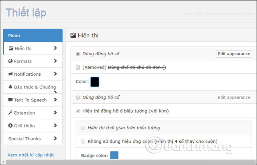The width and height of the screenshot is (257, 165).
Task: Expand the Special Thanks chevron arrow
Action: [55, 138]
